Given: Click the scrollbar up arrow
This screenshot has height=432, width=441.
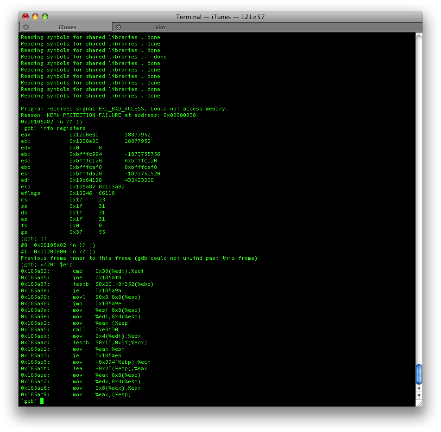Looking at the screenshot, I should pos(419,388).
